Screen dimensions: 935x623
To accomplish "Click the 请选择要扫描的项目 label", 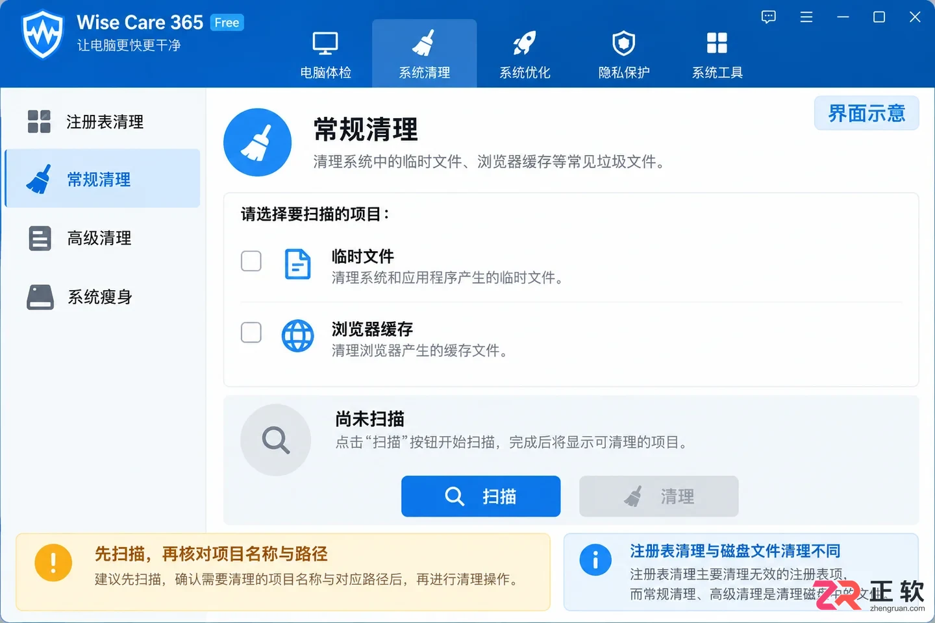I will click(x=316, y=214).
